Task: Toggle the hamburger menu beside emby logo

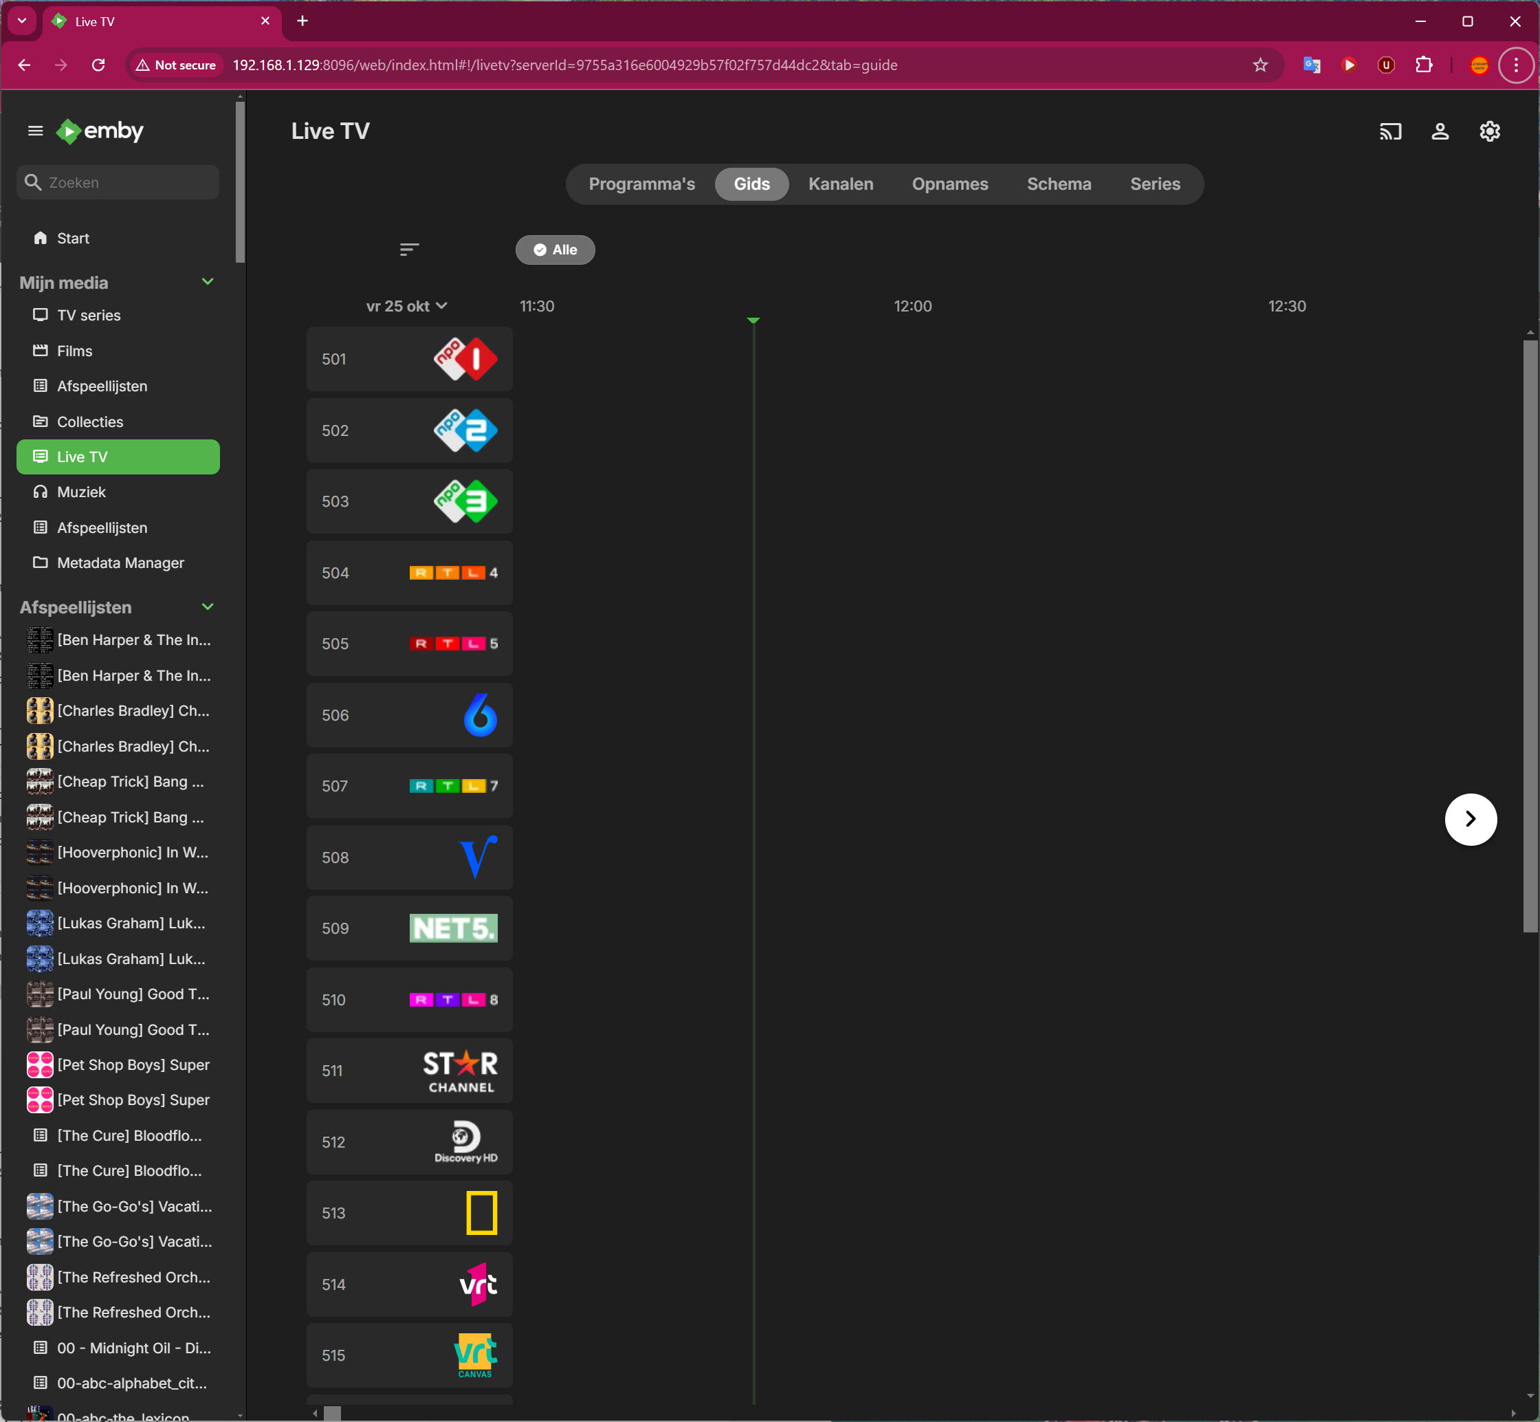Action: [x=35, y=131]
